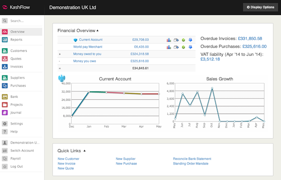Image resolution: width=281 pixels, height=180 pixels.
Task: Click the Bank sidebar icon
Action: (5, 97)
